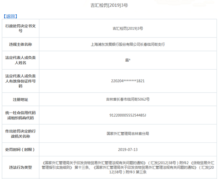This screenshot has width=219, height=179.
Task: Click the 【返回】 link
Action: [10, 16]
